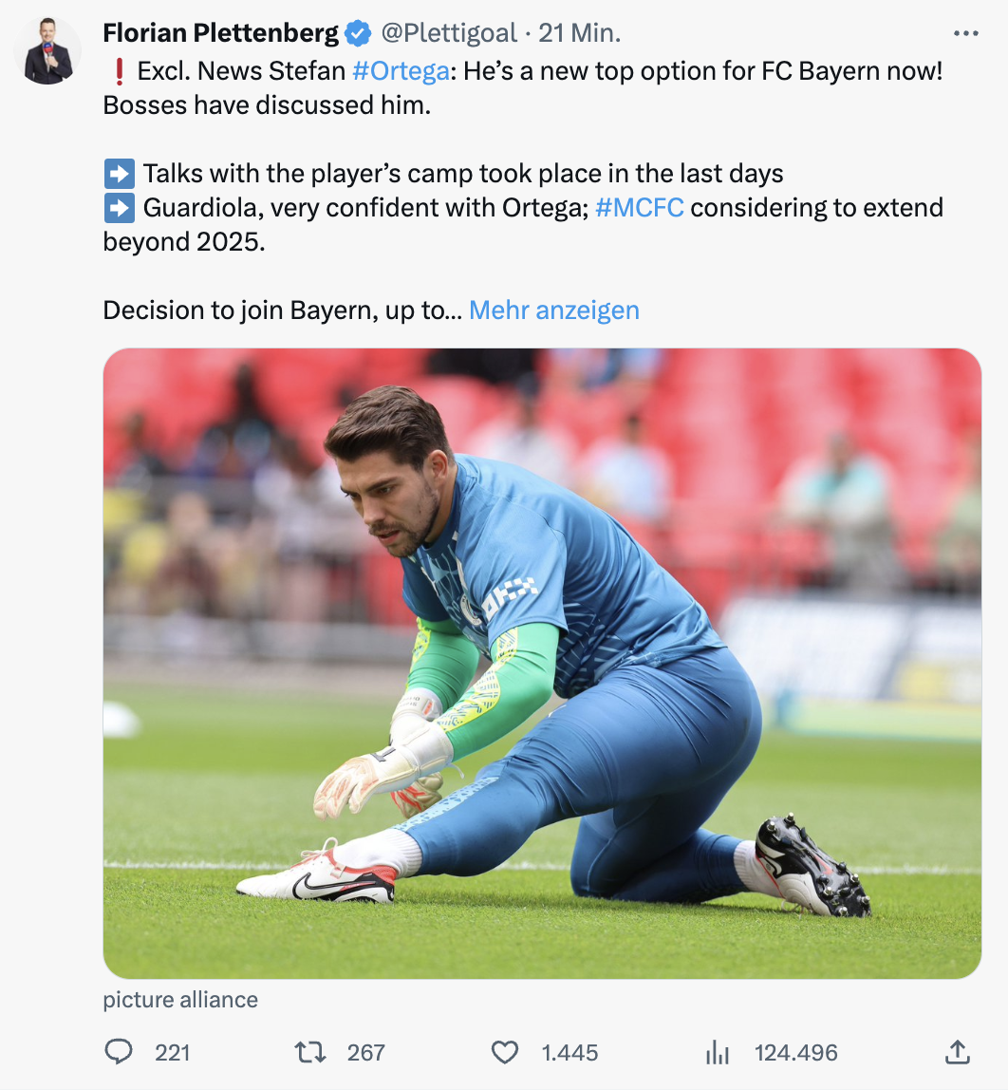1008x1090 pixels.
Task: Click the 221 replies count
Action: click(x=172, y=1052)
